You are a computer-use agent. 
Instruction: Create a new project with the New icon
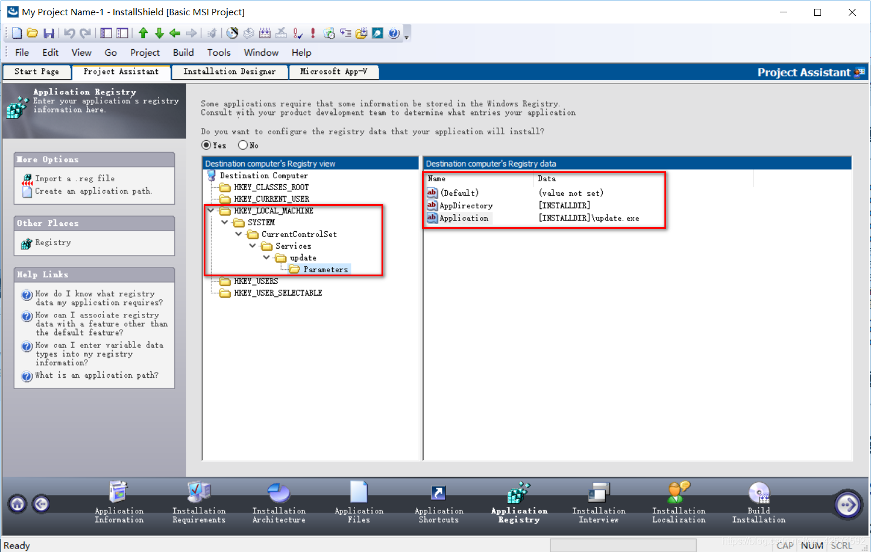click(x=17, y=33)
